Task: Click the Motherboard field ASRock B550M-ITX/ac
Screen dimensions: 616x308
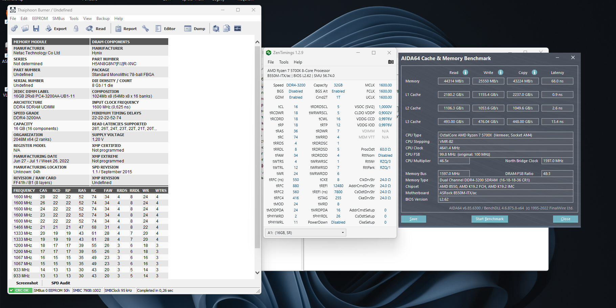Action: click(x=505, y=193)
